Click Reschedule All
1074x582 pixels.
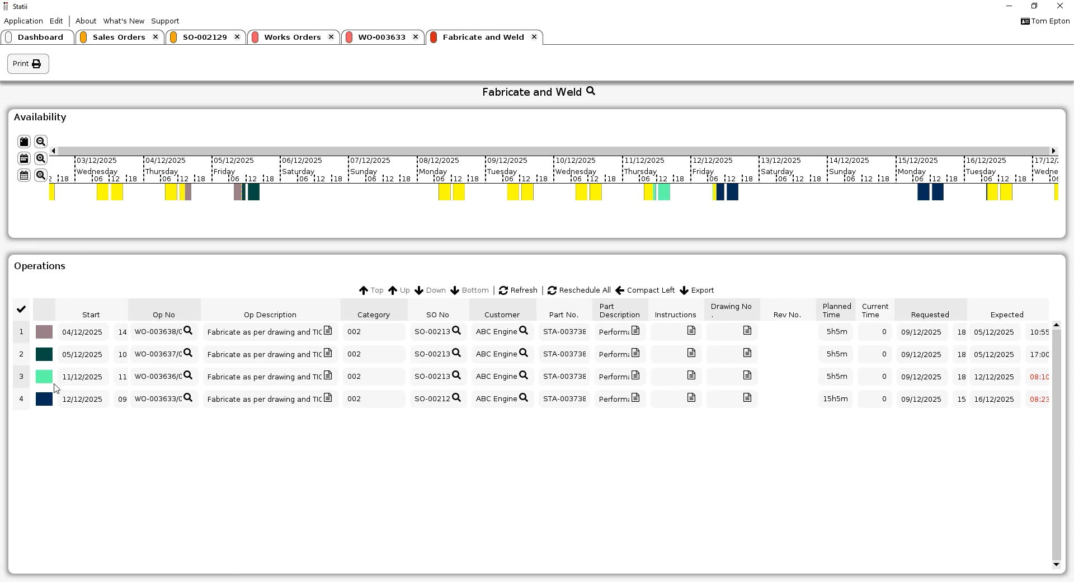coord(579,290)
